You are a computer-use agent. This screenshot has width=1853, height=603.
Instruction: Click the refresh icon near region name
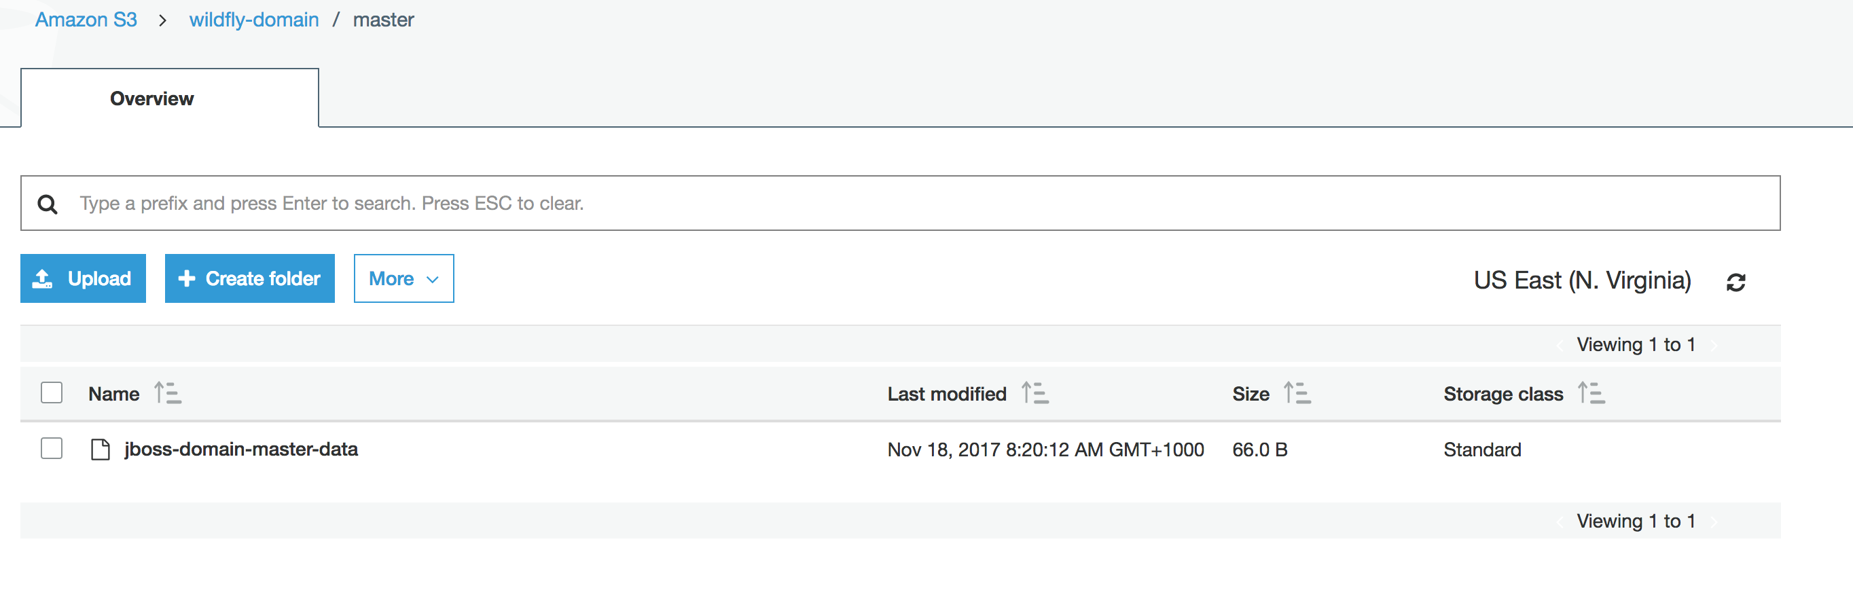coord(1738,281)
